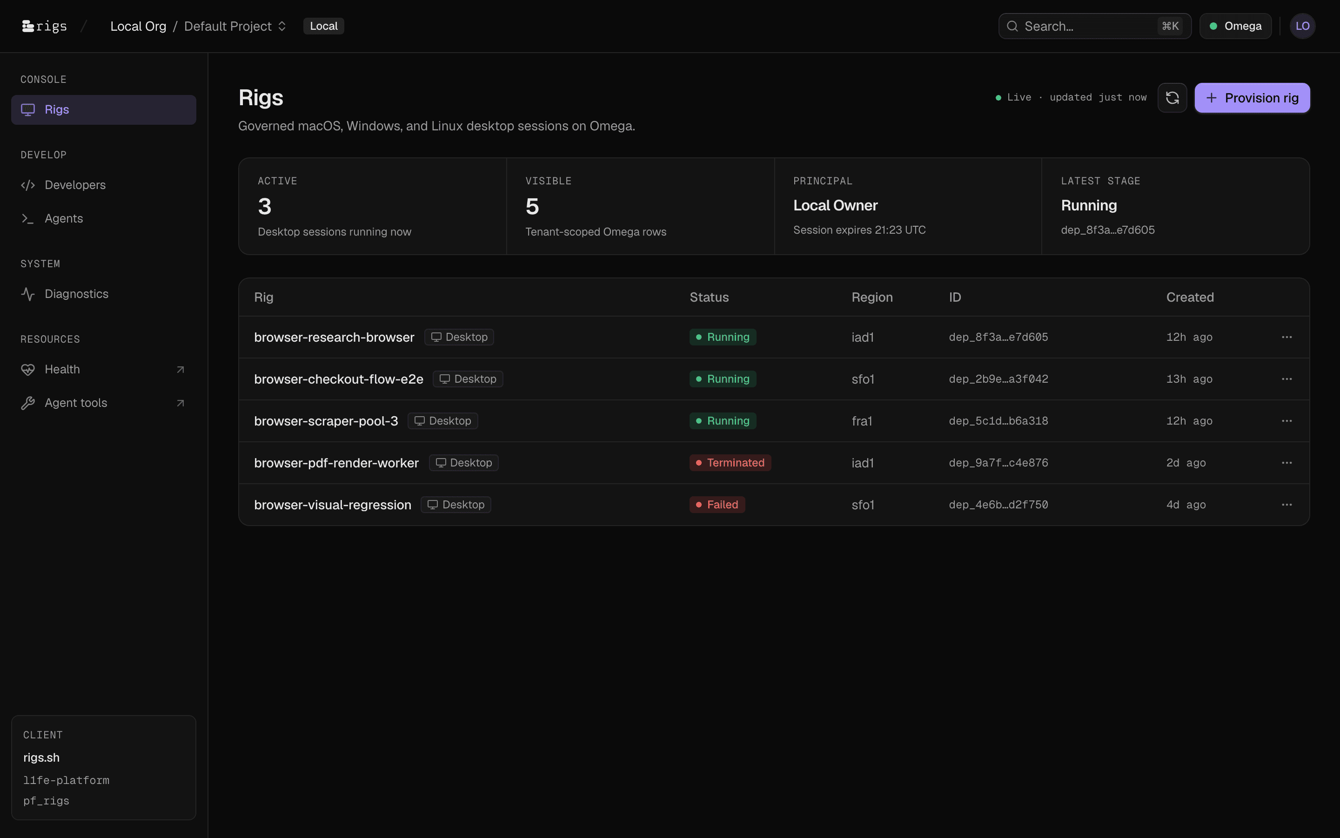Image resolution: width=1340 pixels, height=838 pixels.
Task: Open the browser-research-browser rig
Action: [334, 337]
